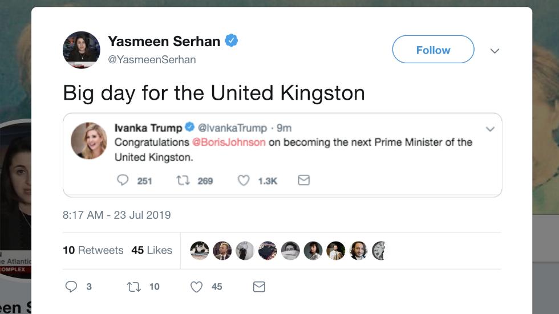Open Ivanka Trump's avatar in quoted tweet
559x314 pixels.
(x=89, y=141)
